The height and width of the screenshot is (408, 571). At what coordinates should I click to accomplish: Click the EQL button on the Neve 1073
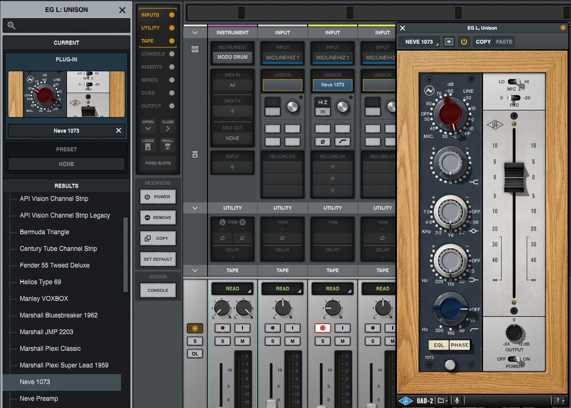(439, 345)
